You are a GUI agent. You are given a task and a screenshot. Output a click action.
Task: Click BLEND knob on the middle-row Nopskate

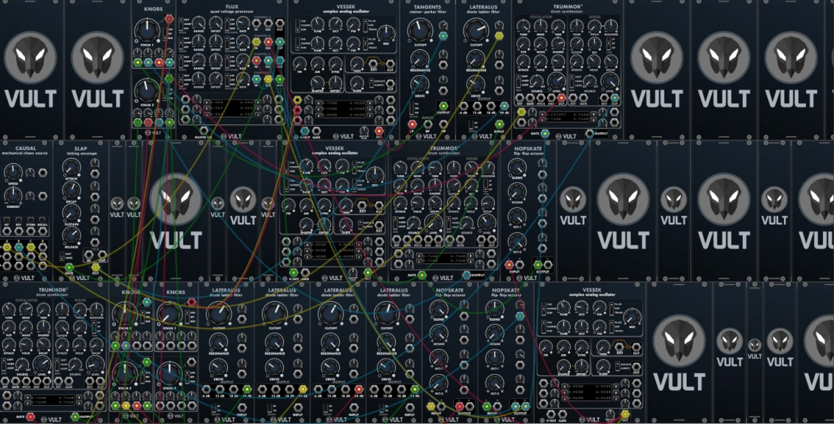point(518,168)
